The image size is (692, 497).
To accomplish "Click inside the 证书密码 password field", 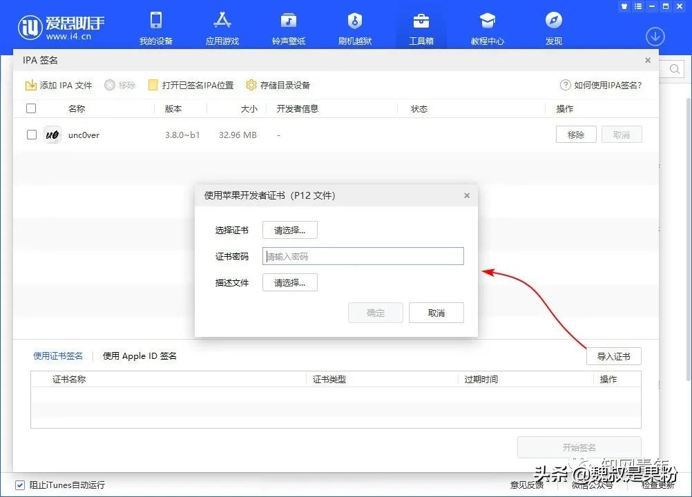I will click(x=363, y=256).
